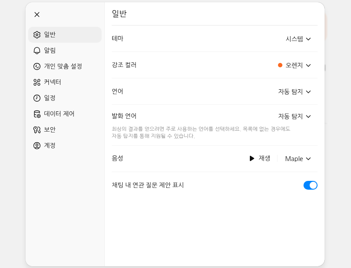Click the 계정 account profile icon
This screenshot has width=351, height=268.
click(x=37, y=146)
